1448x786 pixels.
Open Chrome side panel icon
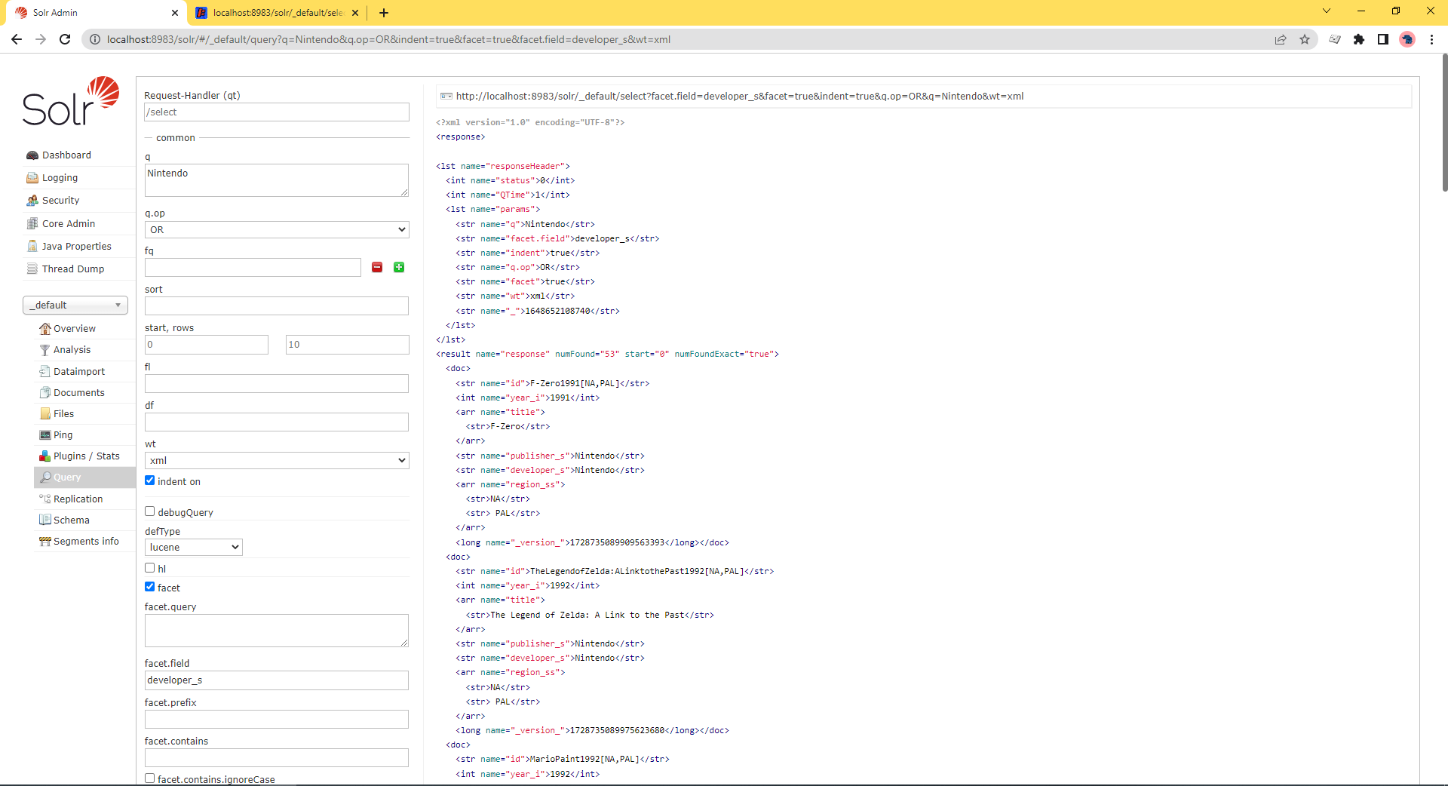1383,39
